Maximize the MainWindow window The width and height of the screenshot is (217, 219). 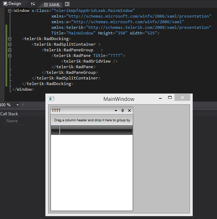click(x=170, y=97)
